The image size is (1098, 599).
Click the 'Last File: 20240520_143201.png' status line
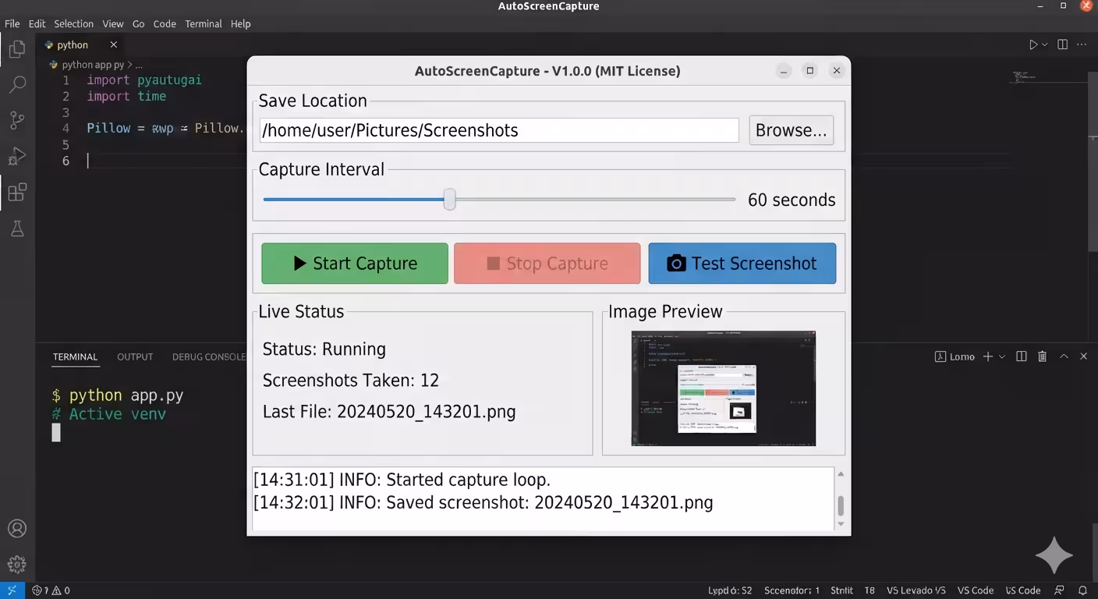pyautogui.click(x=389, y=412)
